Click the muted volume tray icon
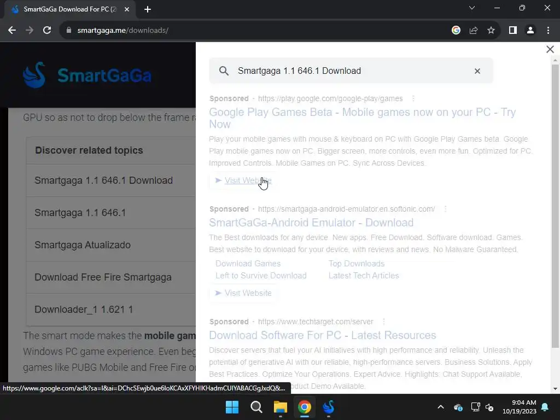The height and width of the screenshot is (420, 560). pyautogui.click(x=489, y=407)
